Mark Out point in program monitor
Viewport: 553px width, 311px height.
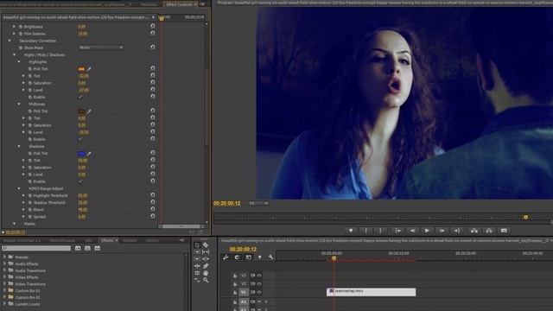pos(380,231)
